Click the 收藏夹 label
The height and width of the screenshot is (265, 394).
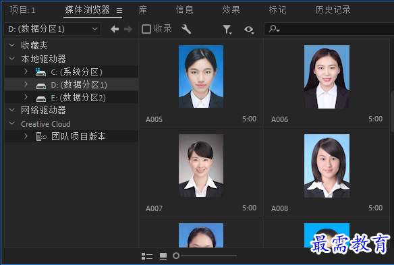[34, 45]
